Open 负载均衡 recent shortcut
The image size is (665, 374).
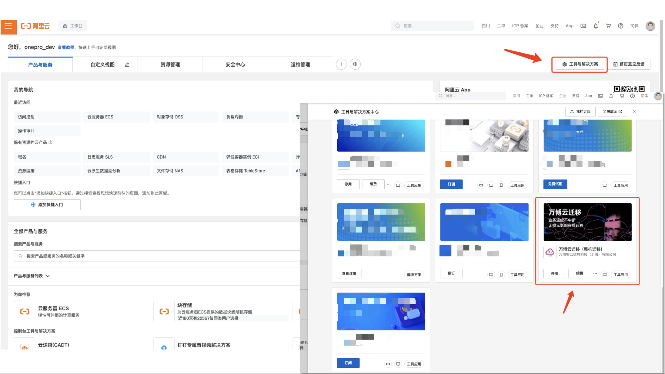pyautogui.click(x=255, y=117)
